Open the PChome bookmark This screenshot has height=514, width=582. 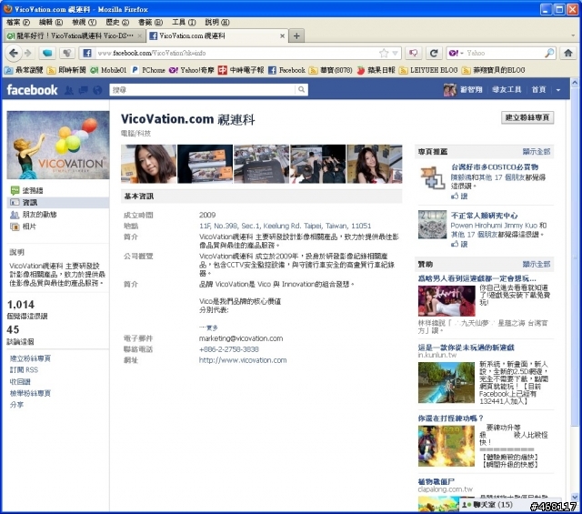point(148,70)
